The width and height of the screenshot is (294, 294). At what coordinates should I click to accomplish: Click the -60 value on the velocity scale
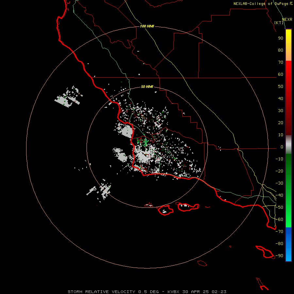279,220
